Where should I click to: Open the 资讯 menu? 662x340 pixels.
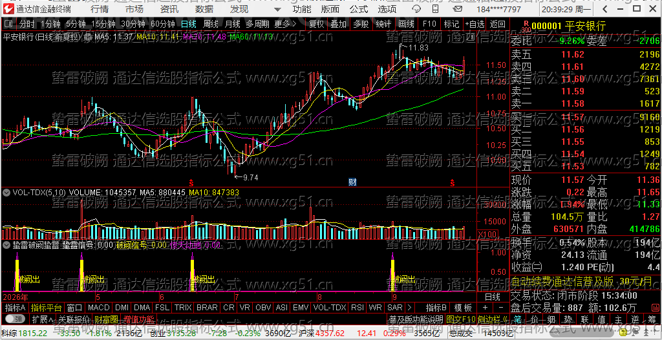(x=169, y=9)
